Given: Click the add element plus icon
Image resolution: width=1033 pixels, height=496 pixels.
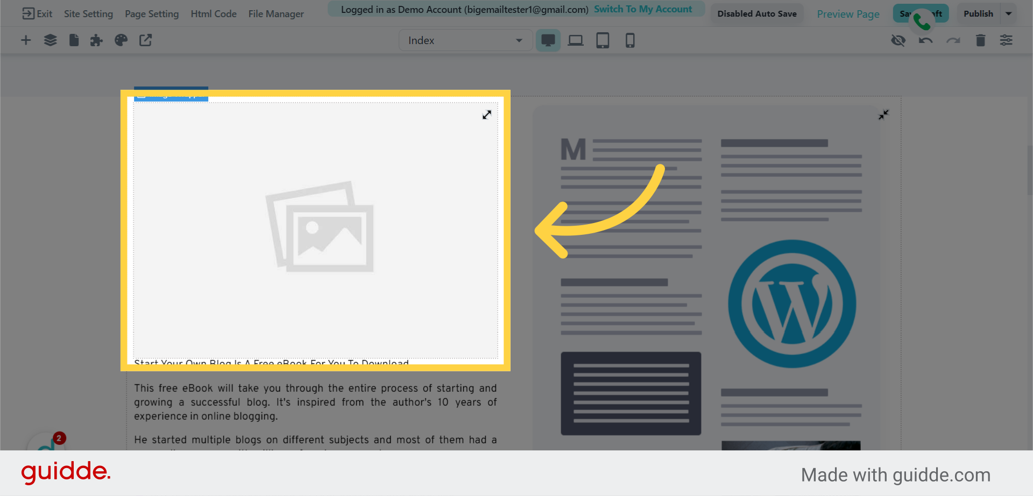Looking at the screenshot, I should tap(26, 40).
